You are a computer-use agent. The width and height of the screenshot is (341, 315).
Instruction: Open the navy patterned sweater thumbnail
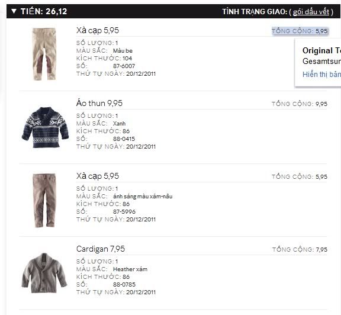click(x=45, y=127)
